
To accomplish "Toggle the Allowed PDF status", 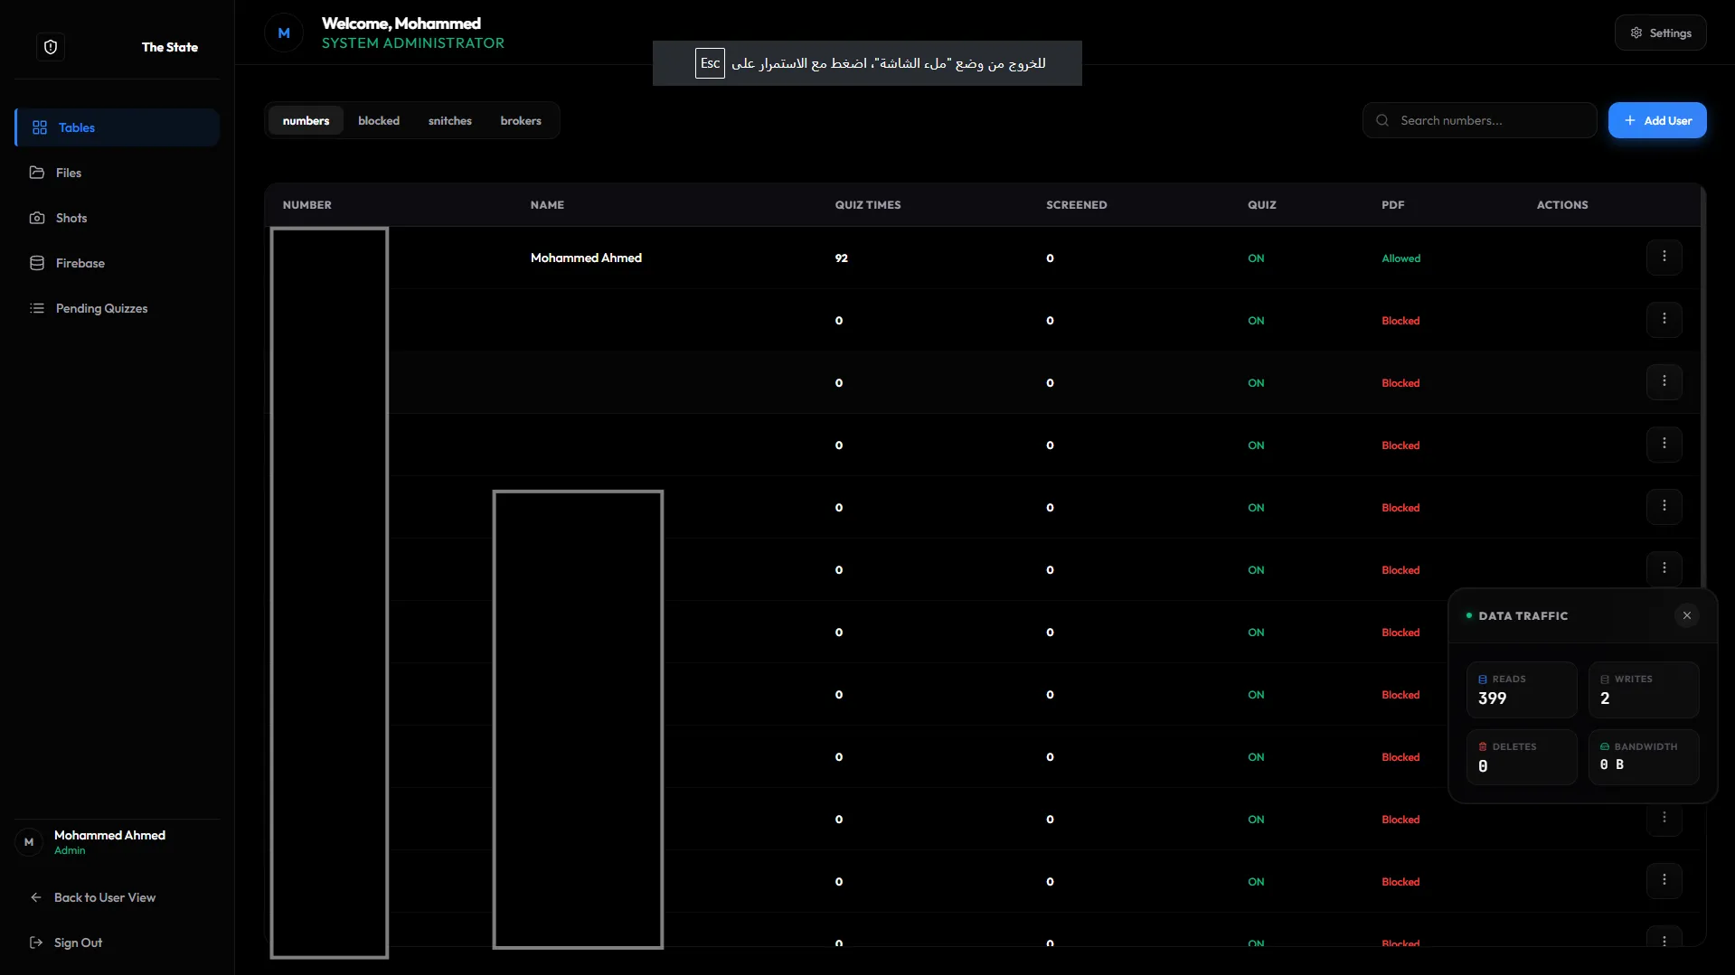I will pyautogui.click(x=1400, y=258).
